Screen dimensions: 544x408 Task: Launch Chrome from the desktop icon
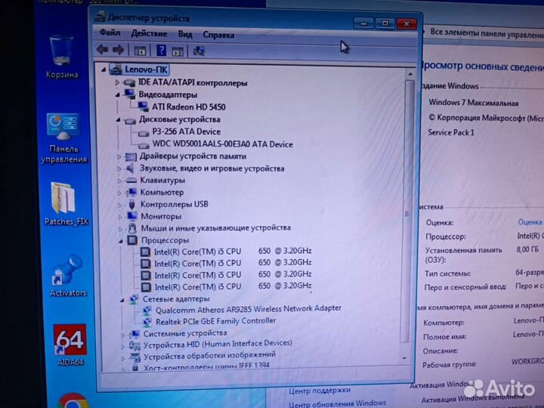(x=73, y=400)
